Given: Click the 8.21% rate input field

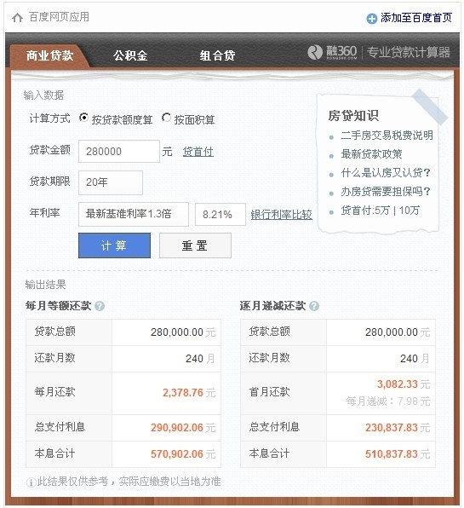Looking at the screenshot, I should pyautogui.click(x=221, y=214).
